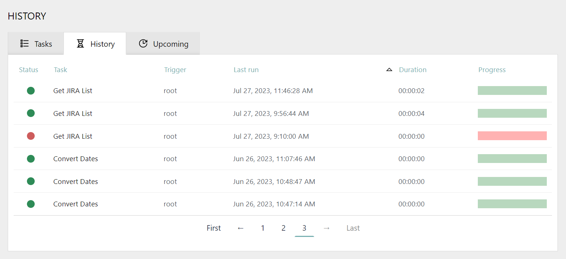Sort by the Task column header

[x=61, y=70]
